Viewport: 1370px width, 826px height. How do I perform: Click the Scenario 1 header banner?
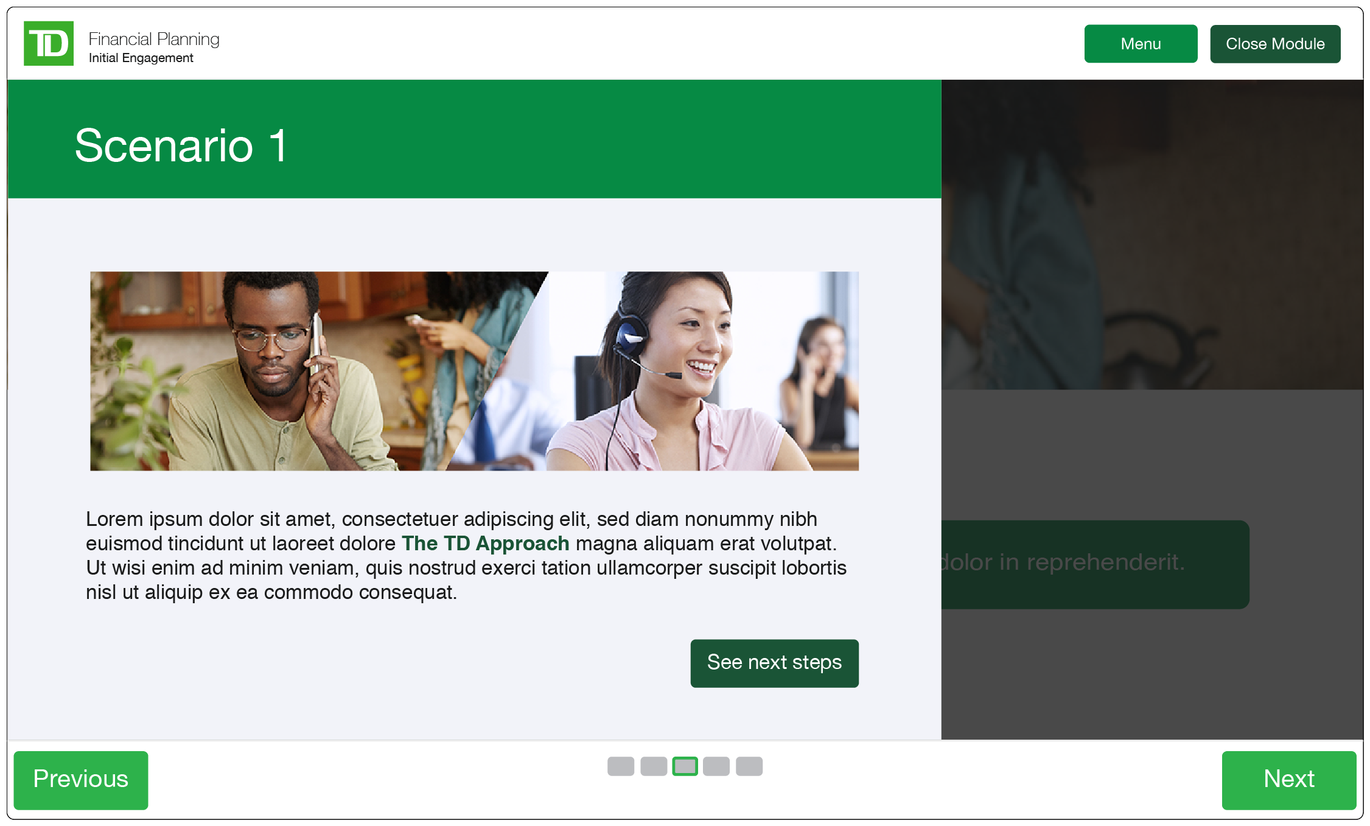pyautogui.click(x=474, y=139)
